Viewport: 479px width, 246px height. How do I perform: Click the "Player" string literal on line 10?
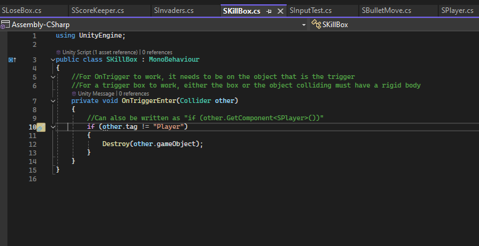(x=168, y=126)
